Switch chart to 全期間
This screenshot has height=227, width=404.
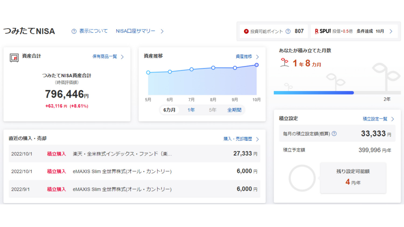click(234, 110)
